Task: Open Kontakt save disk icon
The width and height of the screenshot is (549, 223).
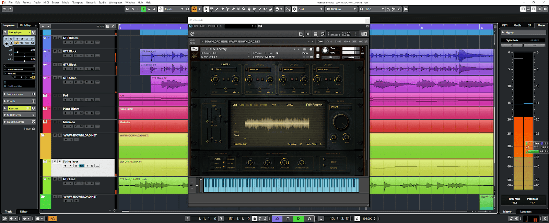Action: tap(301, 34)
